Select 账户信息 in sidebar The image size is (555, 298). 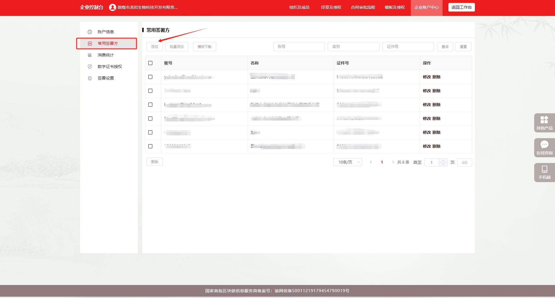click(x=106, y=32)
